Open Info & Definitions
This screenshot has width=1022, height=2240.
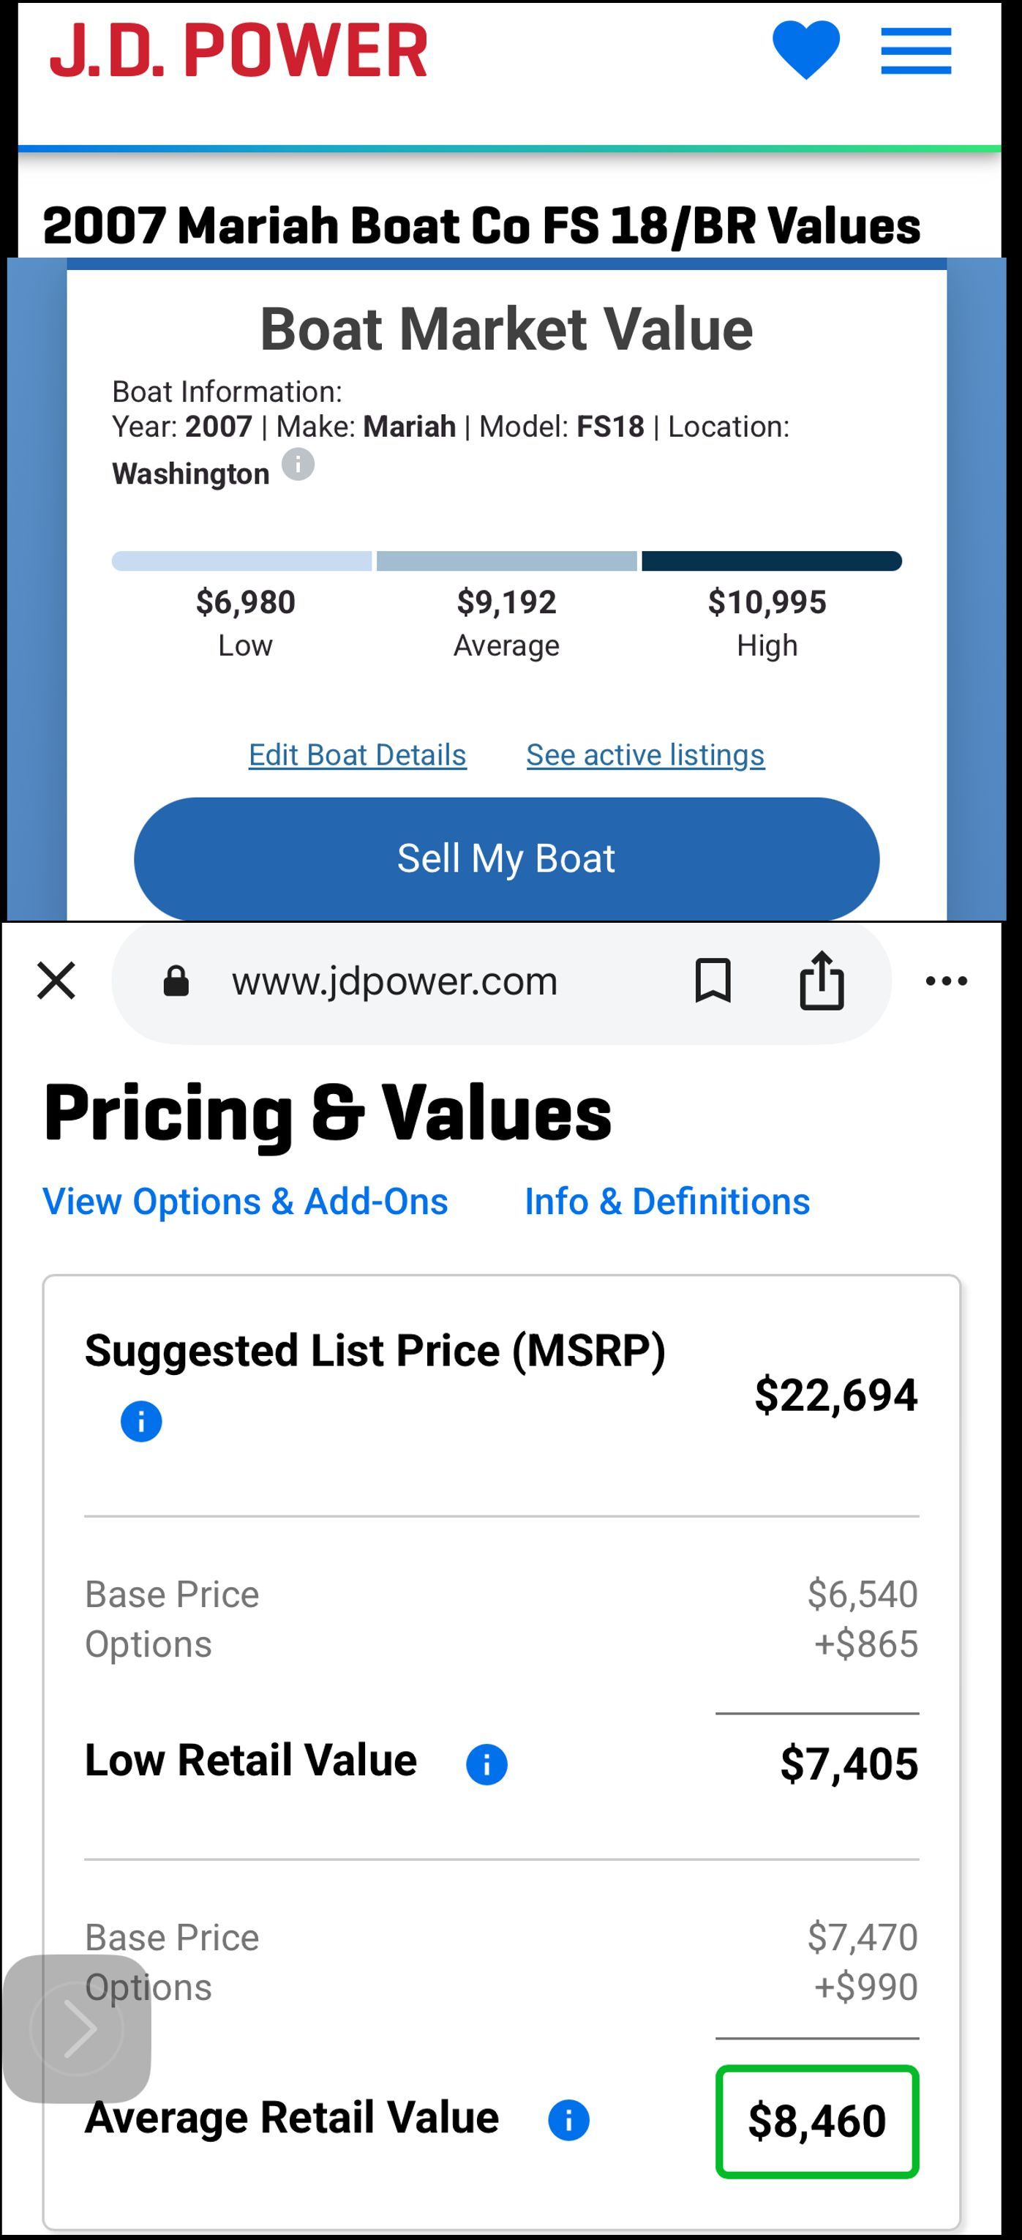(667, 1202)
